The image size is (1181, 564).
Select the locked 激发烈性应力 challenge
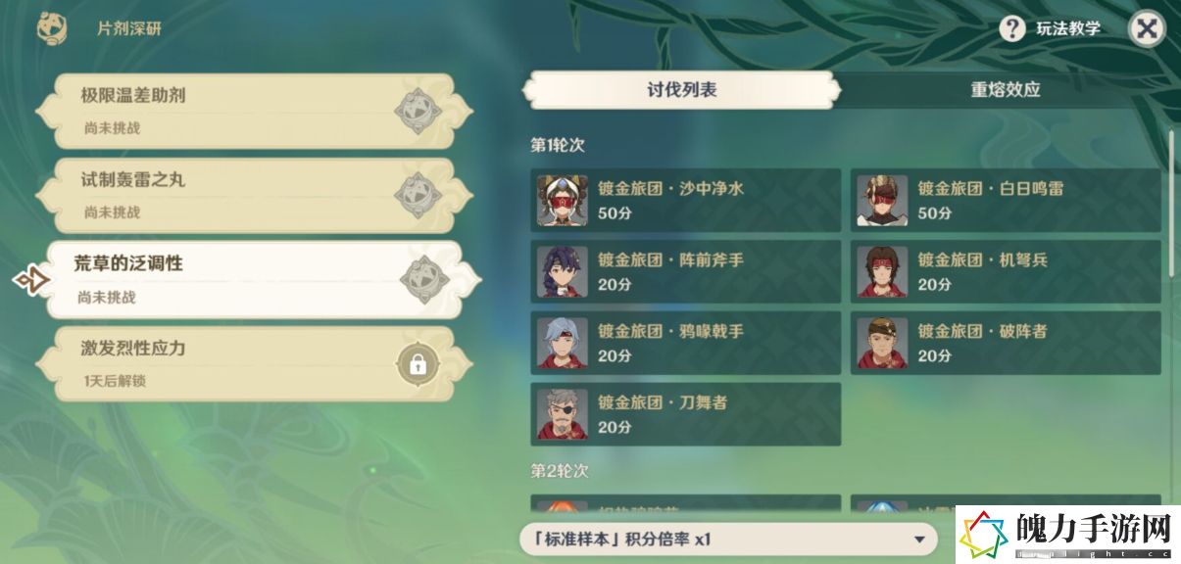254,364
